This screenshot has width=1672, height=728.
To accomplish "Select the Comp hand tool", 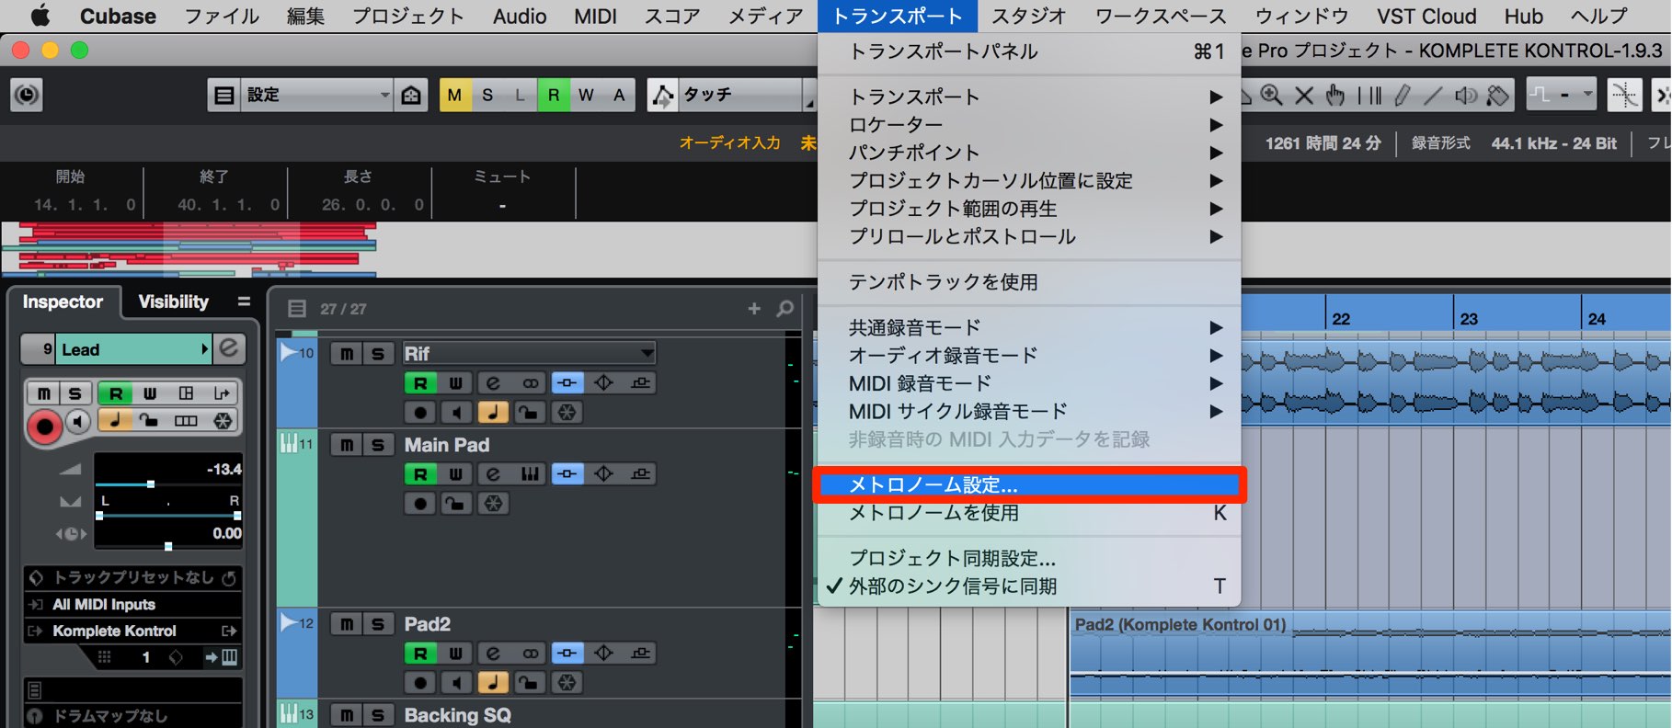I will 1335,95.
